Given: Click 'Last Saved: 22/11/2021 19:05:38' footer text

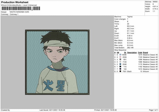Looking at the screenshot, I should pos(52,110).
